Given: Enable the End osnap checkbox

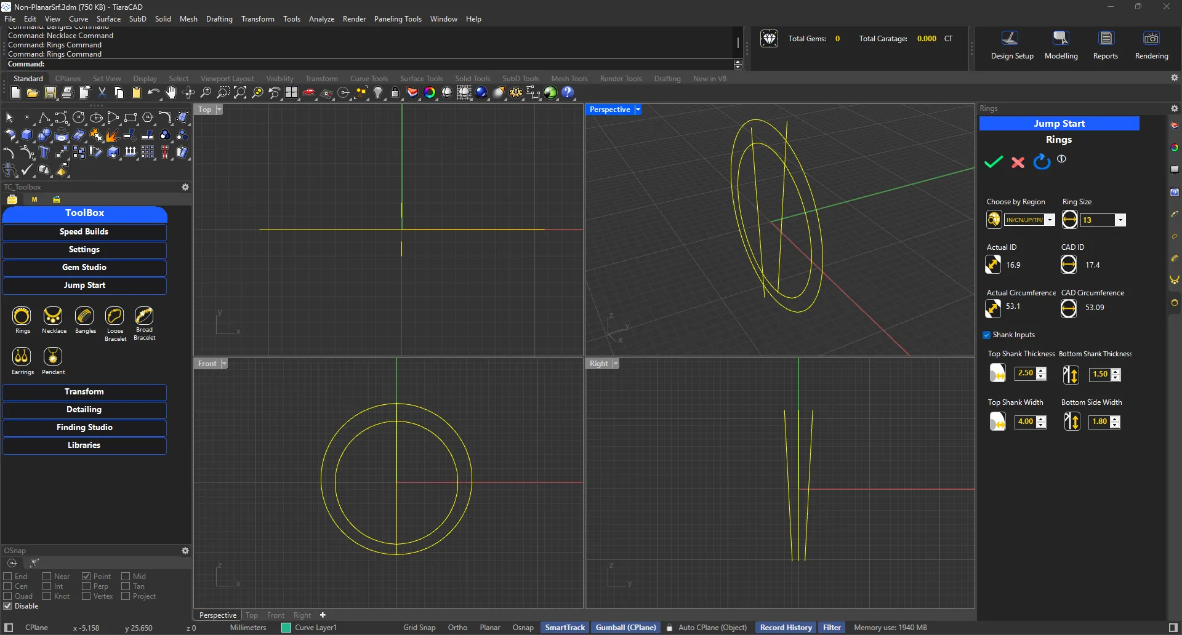Looking at the screenshot, I should point(8,577).
